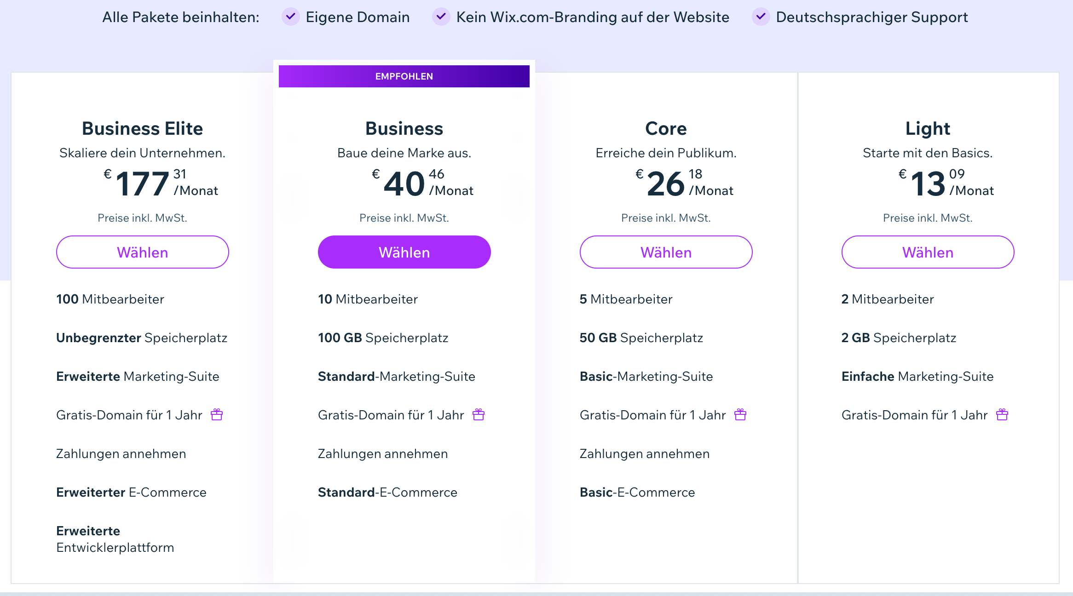The image size is (1073, 596).
Task: Click 'Erweiterte Entwicklerplattform' feature
Action: (x=115, y=539)
